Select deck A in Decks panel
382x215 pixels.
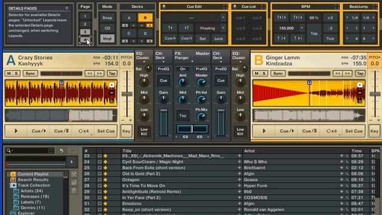point(129,18)
